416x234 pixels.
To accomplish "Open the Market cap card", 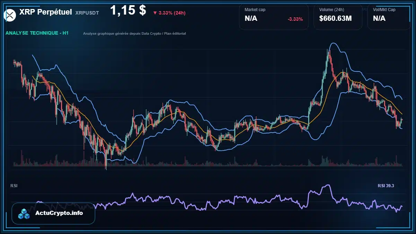I will coord(274,17).
